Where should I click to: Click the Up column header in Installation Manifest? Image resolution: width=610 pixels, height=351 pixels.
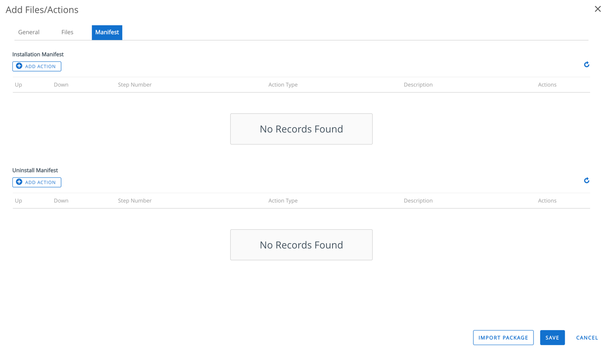[x=18, y=84]
